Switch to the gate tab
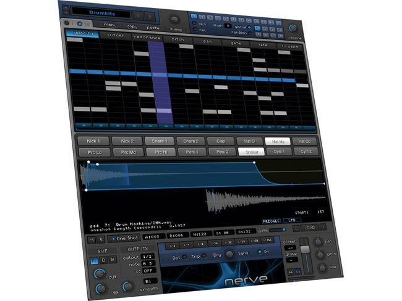Image resolution: width=402 pixels, height=301 pixels. [236, 43]
